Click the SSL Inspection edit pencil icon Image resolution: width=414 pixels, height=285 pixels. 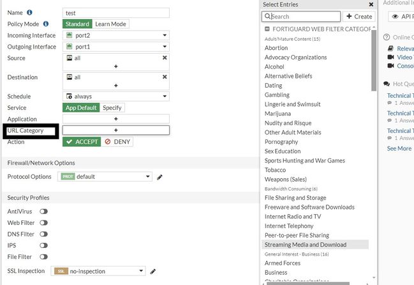point(153,272)
